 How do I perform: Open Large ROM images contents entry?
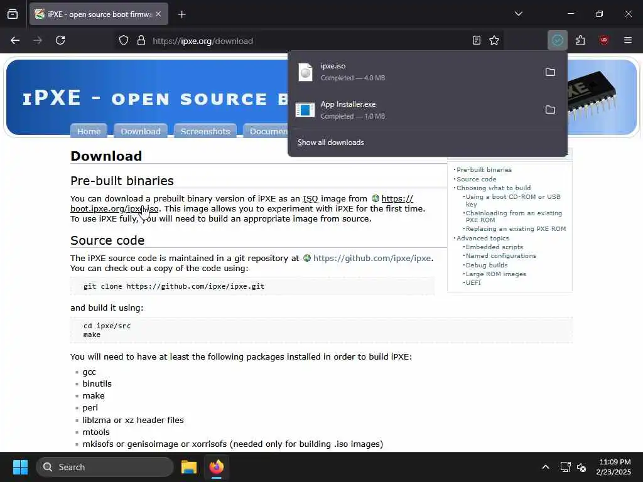496,274
